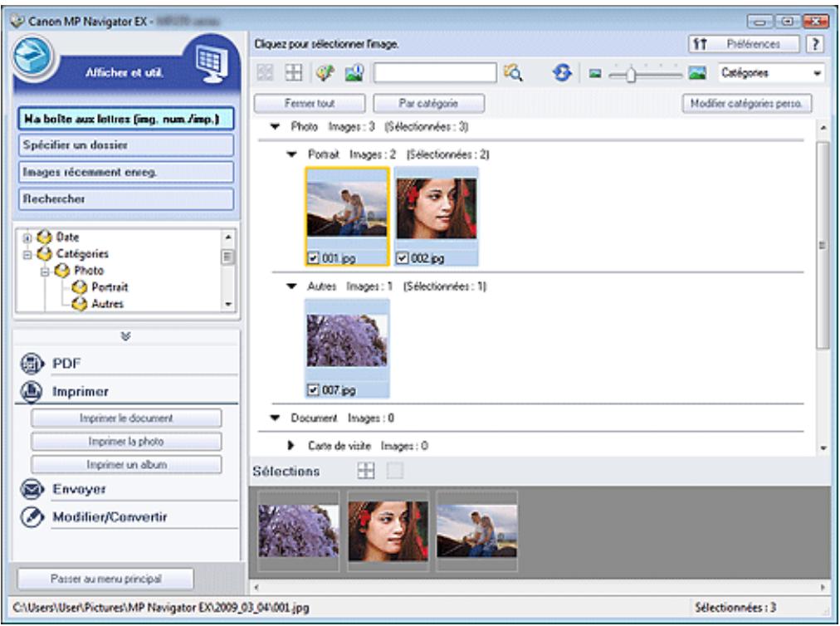Click the help question mark button
Viewport: 840px width, 626px height.
[x=815, y=44]
